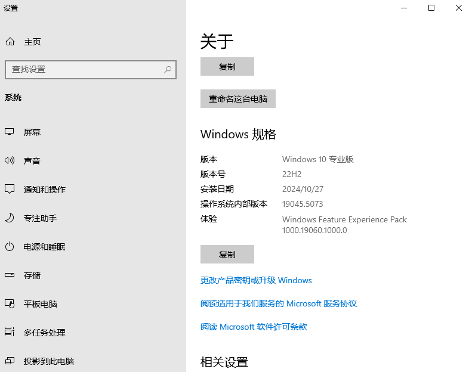Screen dimensions: 469x372
Task: Click the power icon for 电源和睡眠
Action: point(10,246)
